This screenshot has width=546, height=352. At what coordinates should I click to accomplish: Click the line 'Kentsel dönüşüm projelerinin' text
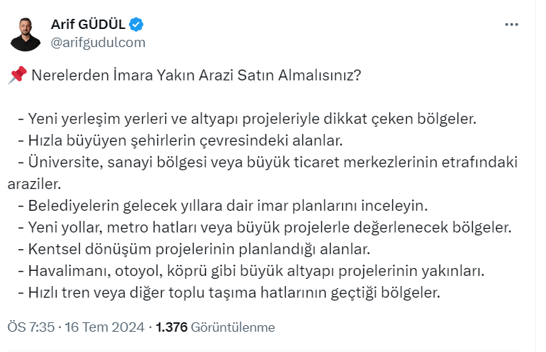pos(194,250)
